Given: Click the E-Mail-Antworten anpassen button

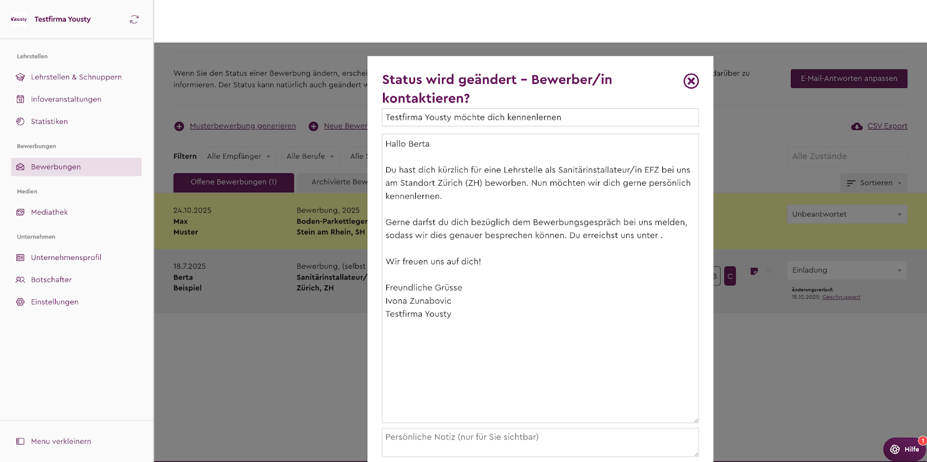Looking at the screenshot, I should tap(849, 79).
